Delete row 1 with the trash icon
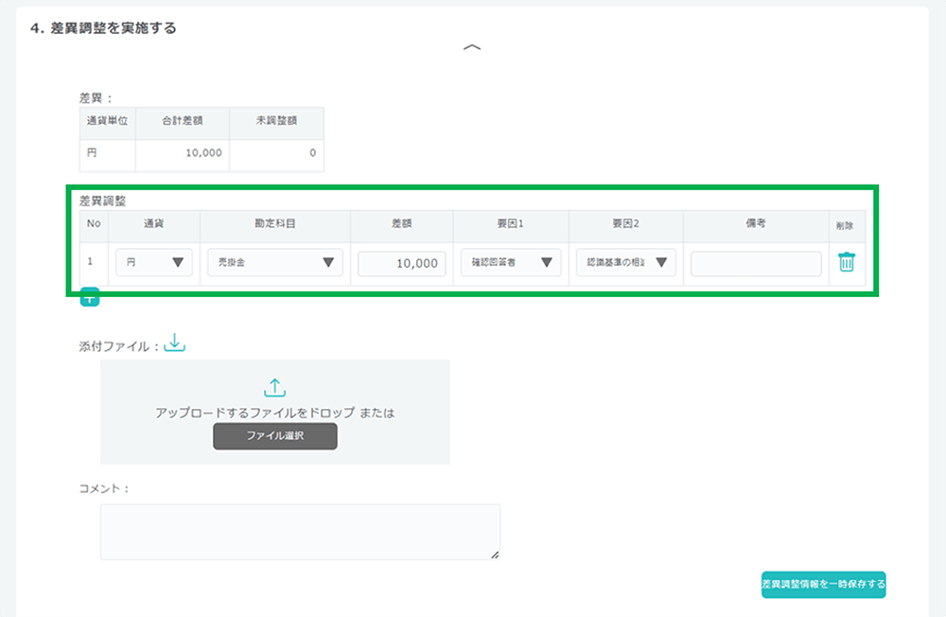 pos(846,263)
